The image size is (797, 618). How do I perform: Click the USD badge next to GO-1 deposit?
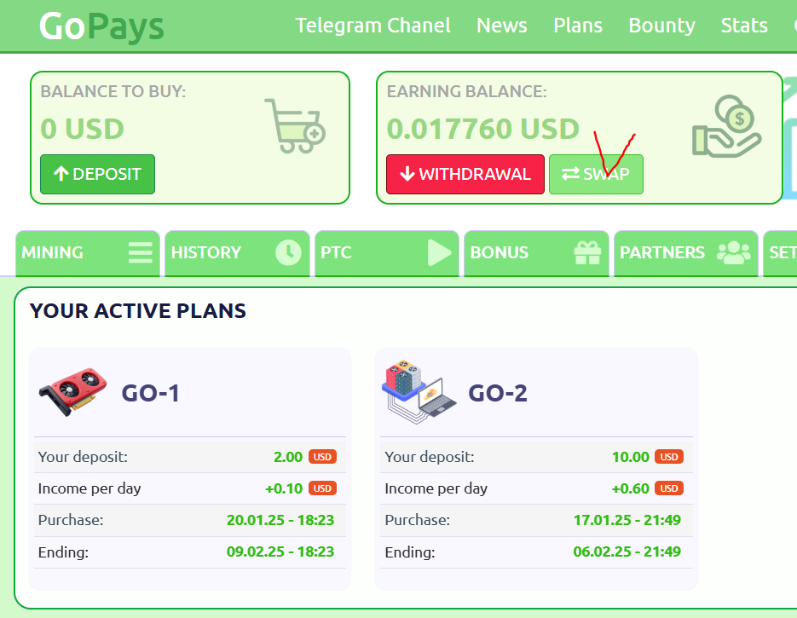point(322,457)
